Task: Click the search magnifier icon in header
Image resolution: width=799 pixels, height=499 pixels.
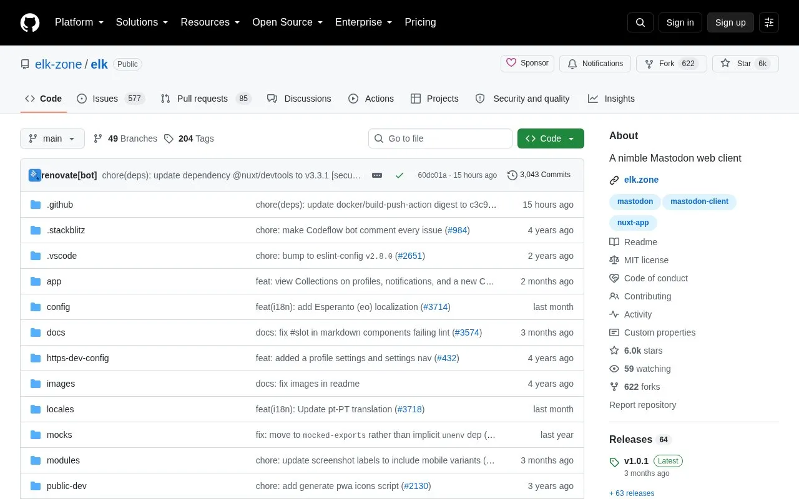Action: click(640, 22)
